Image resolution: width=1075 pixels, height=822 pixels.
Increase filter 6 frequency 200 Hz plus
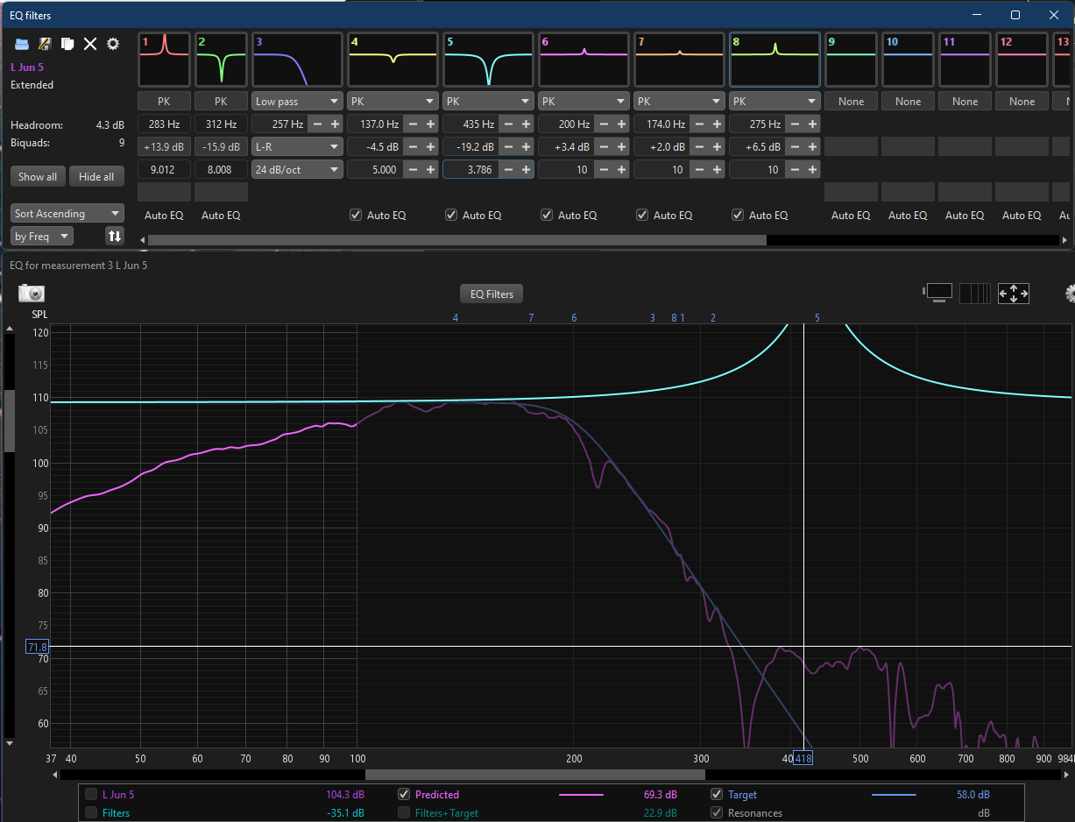(x=622, y=124)
